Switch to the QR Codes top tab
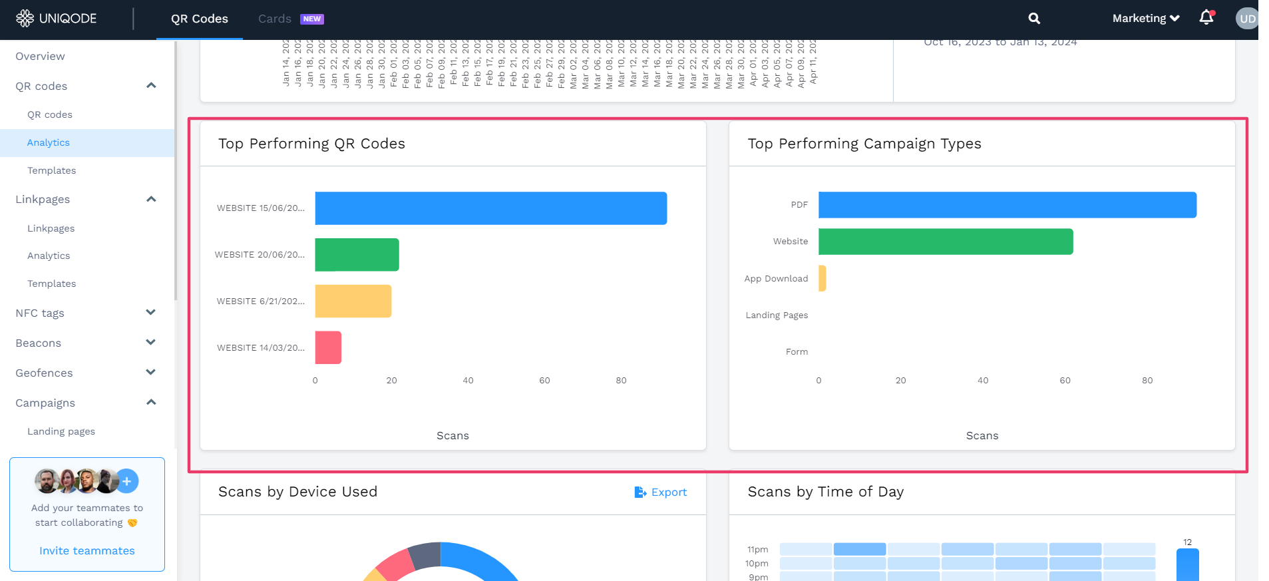 click(200, 19)
